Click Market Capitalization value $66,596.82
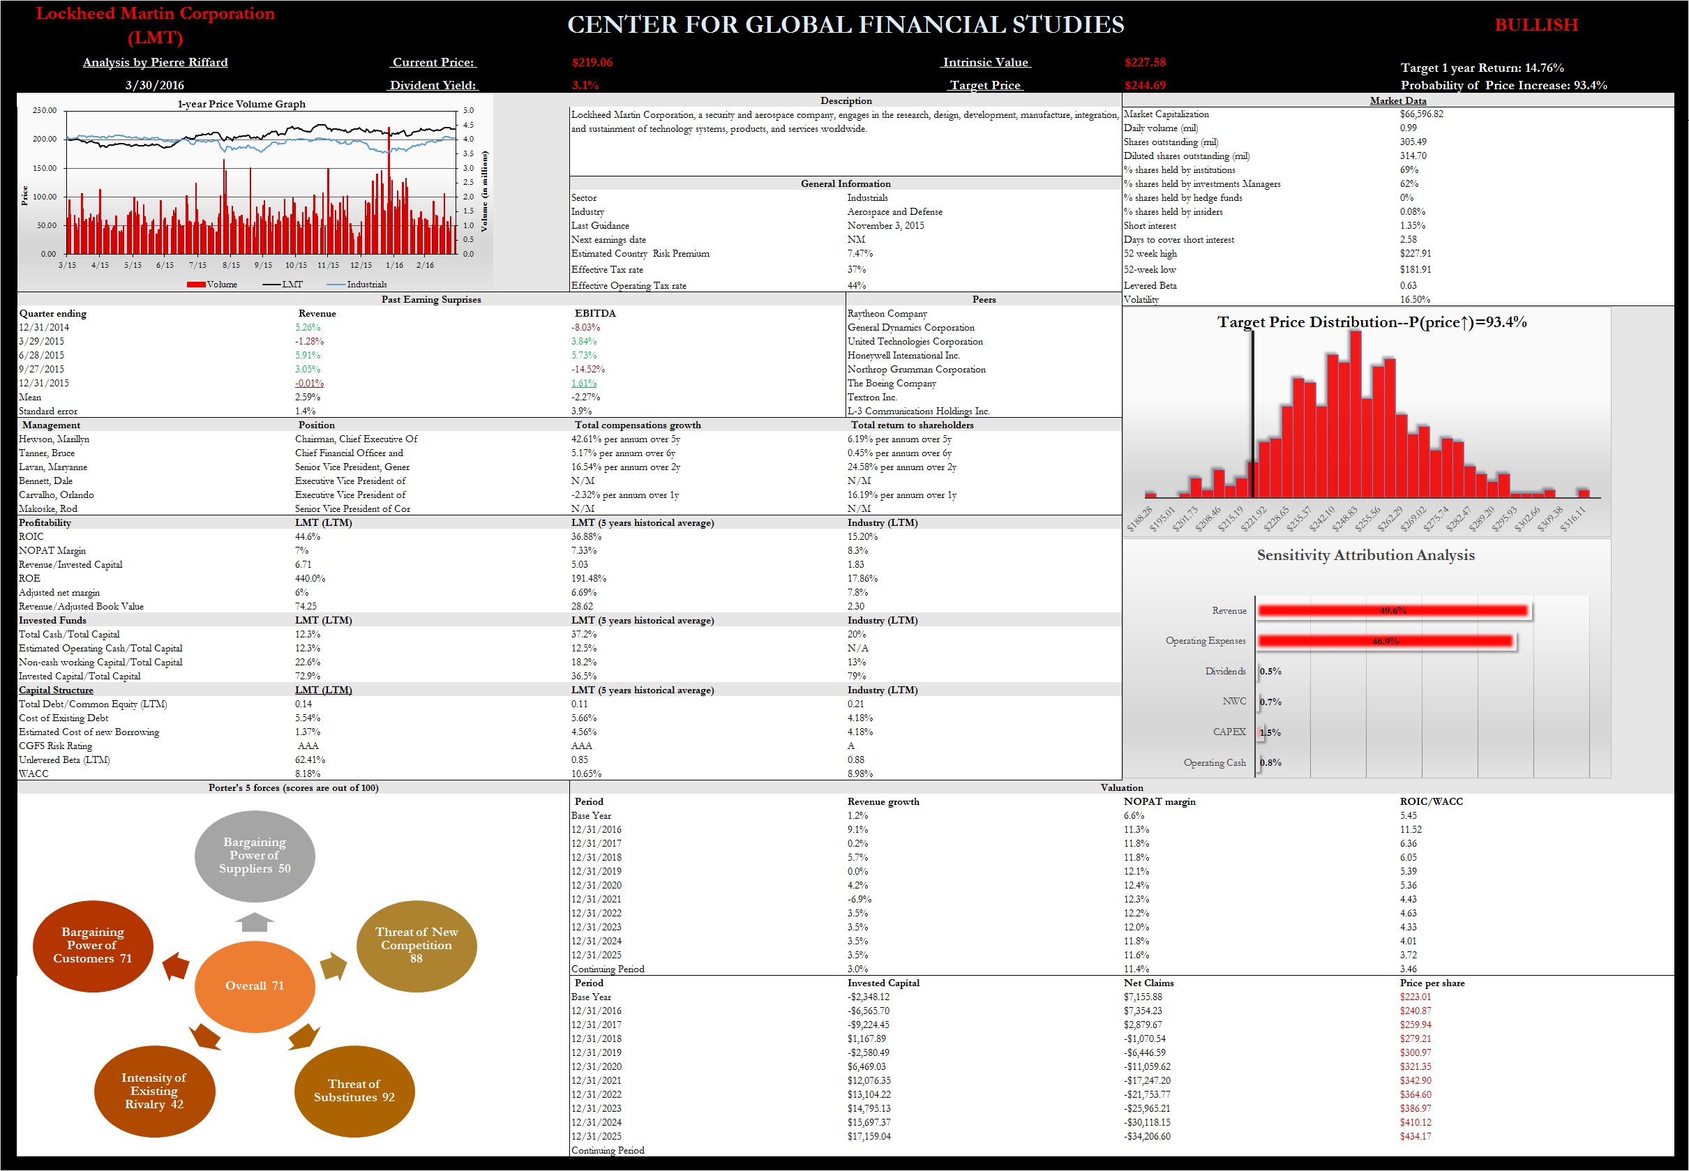 tap(1421, 114)
